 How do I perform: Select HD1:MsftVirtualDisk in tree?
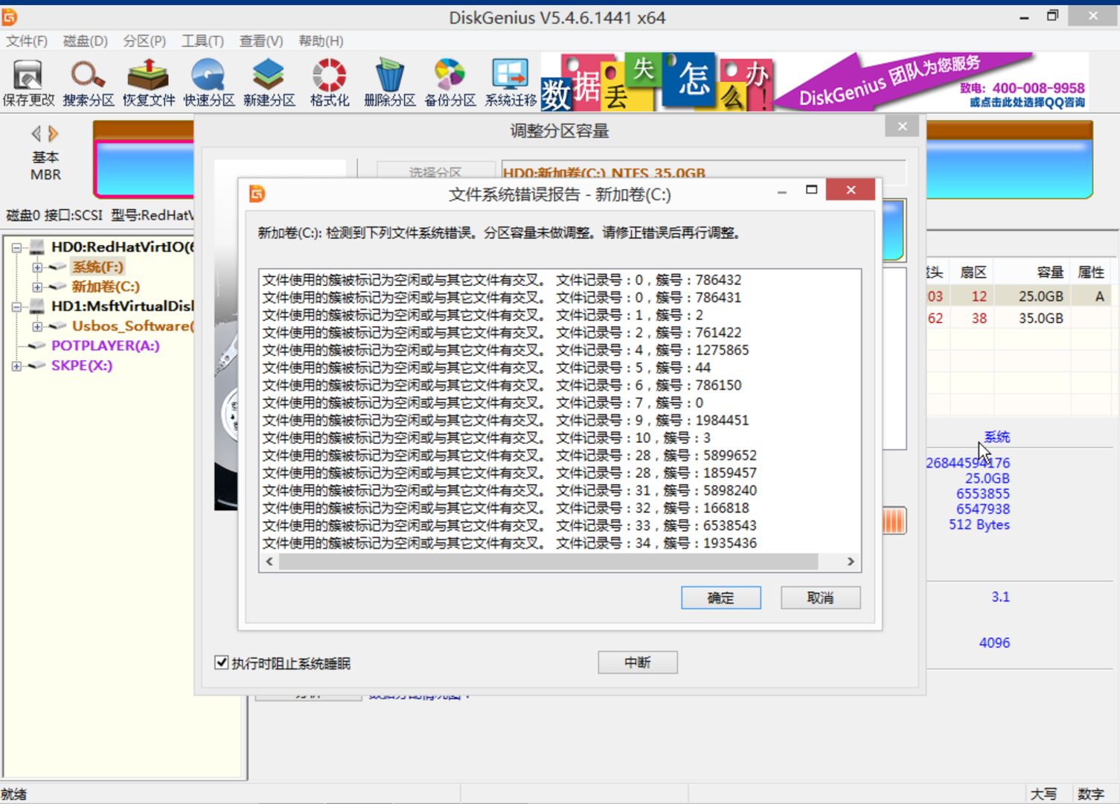click(x=122, y=306)
